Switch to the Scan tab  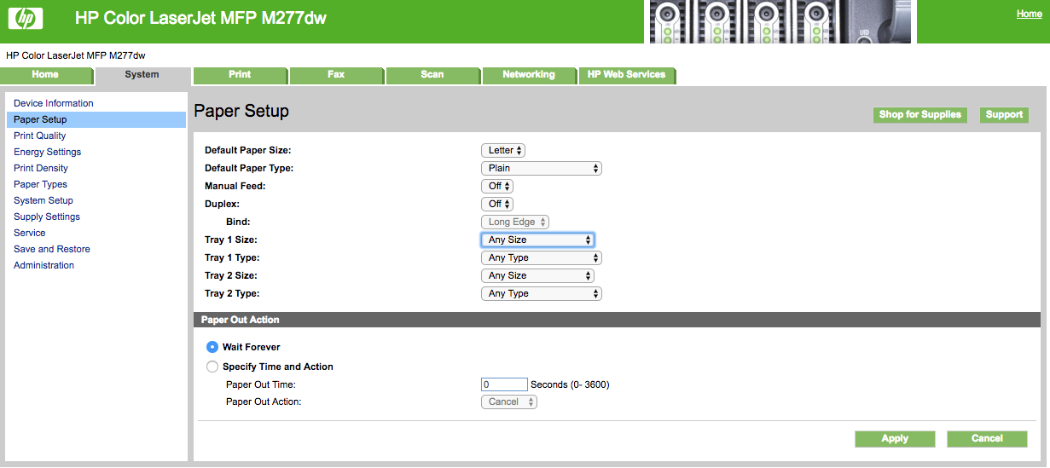432,74
